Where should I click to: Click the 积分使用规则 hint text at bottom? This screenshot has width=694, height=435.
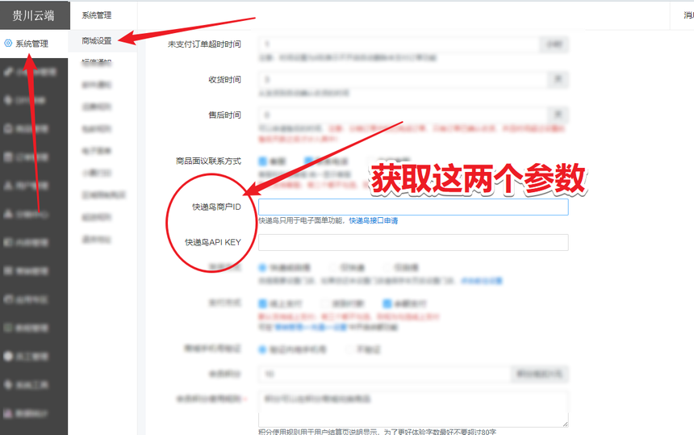(377, 432)
